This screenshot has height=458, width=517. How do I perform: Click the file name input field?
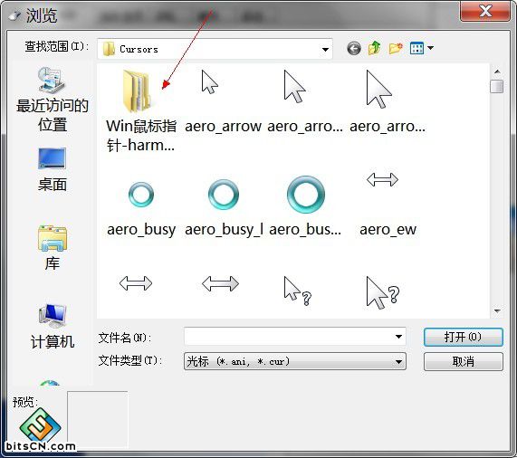(289, 337)
